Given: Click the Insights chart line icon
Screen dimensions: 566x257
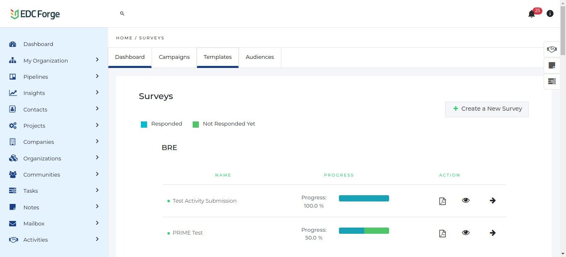Looking at the screenshot, I should (x=13, y=93).
